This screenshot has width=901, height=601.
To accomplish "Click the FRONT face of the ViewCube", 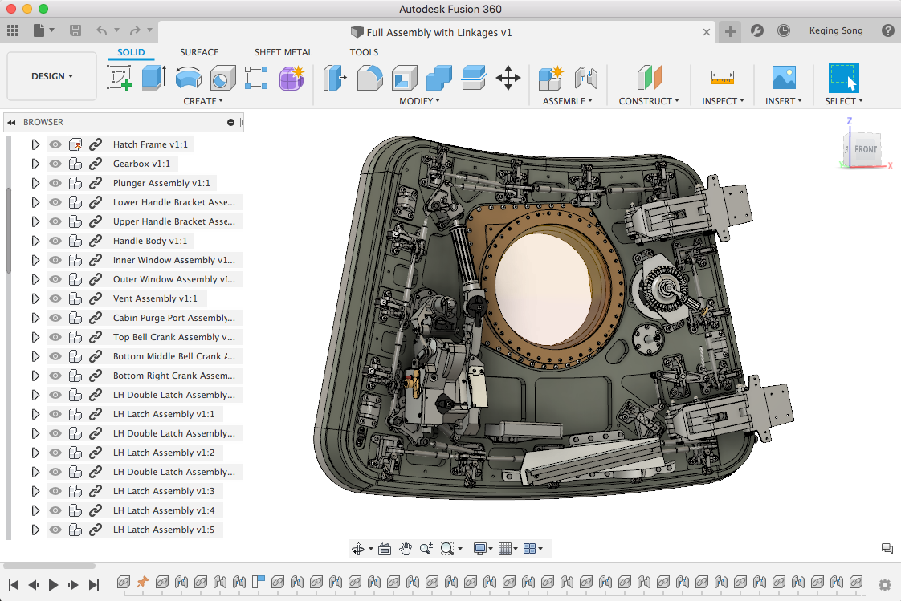I will point(865,149).
